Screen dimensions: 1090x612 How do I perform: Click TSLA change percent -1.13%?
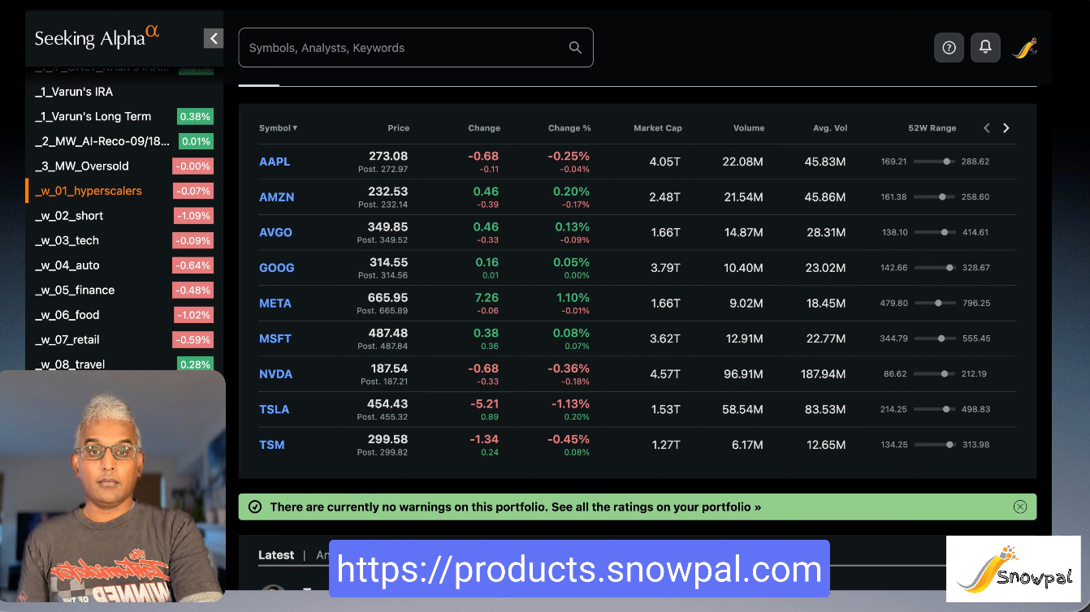tap(569, 403)
